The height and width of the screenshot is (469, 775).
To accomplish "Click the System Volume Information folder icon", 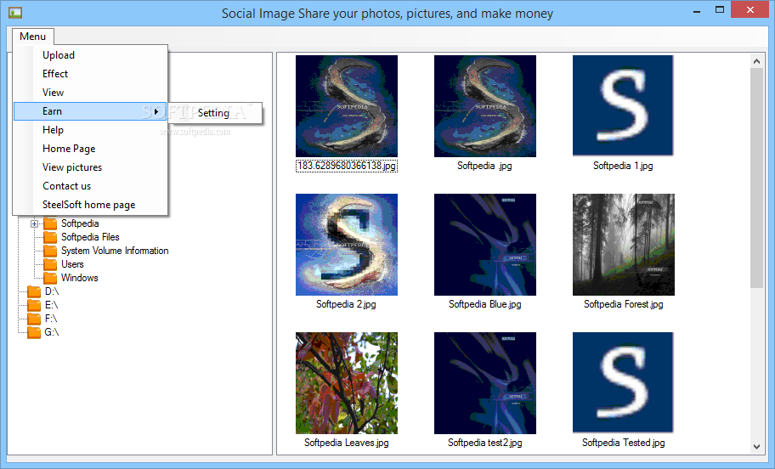I will [x=50, y=251].
